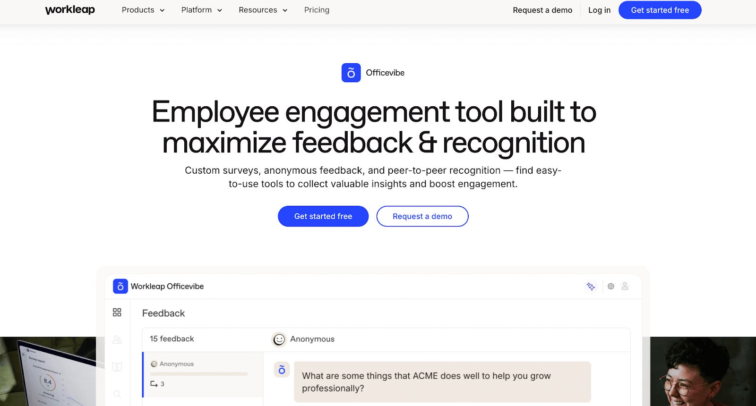Open the settings gear icon in the preview
Screen dimensions: 756x406
pos(611,286)
